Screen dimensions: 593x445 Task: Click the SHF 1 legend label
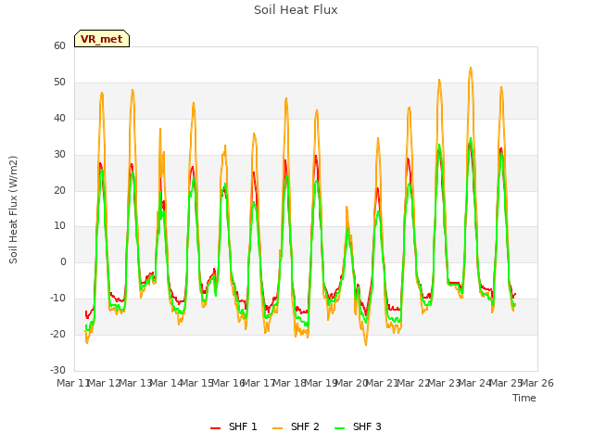(x=243, y=426)
